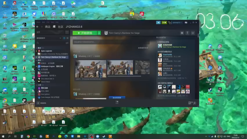Open Windows Start button

3,136
